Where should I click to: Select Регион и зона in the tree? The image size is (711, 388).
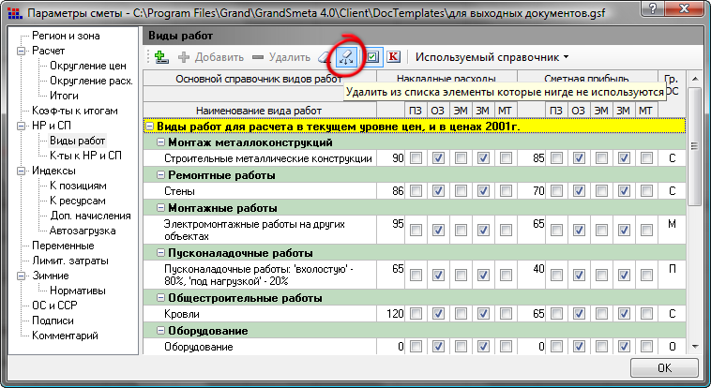66,36
